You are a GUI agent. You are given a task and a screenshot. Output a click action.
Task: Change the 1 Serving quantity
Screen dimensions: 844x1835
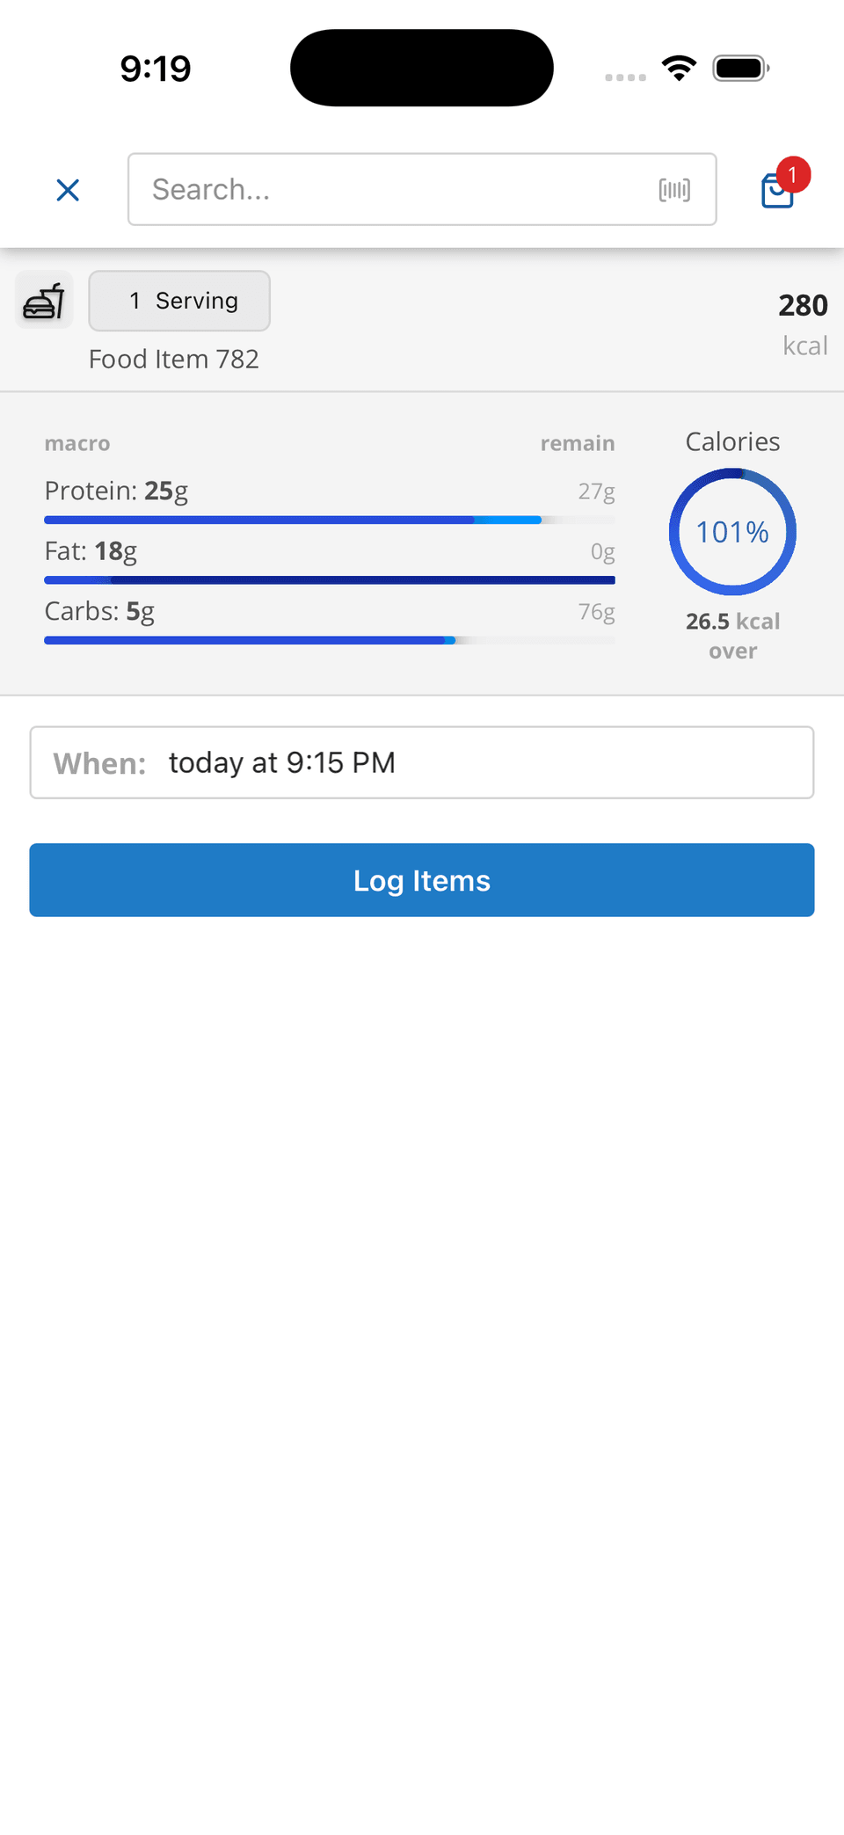179,301
